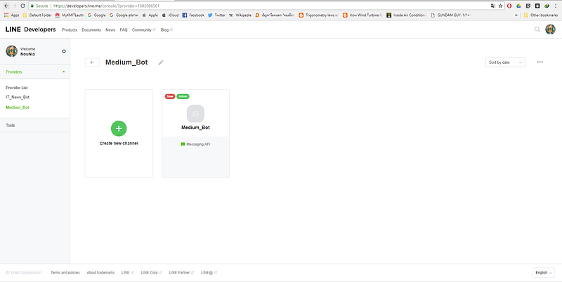This screenshot has width=562, height=282.
Task: Open the Other bookmarks folder
Action: pos(541,15)
